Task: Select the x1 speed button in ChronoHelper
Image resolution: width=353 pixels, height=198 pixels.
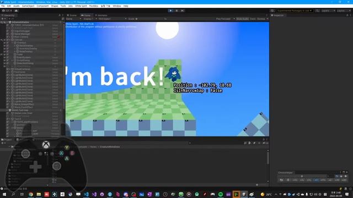Action: point(316,180)
